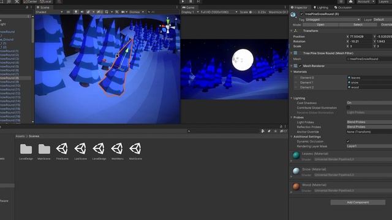This screenshot has width=392, height=220.
Task: Click the Add Component button
Action: [358, 202]
